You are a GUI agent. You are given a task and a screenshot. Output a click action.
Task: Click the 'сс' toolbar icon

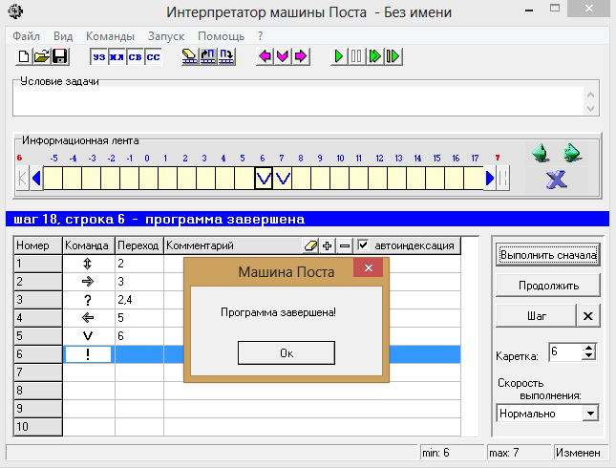click(153, 57)
